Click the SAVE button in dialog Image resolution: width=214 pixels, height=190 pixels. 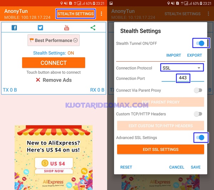click(195, 167)
